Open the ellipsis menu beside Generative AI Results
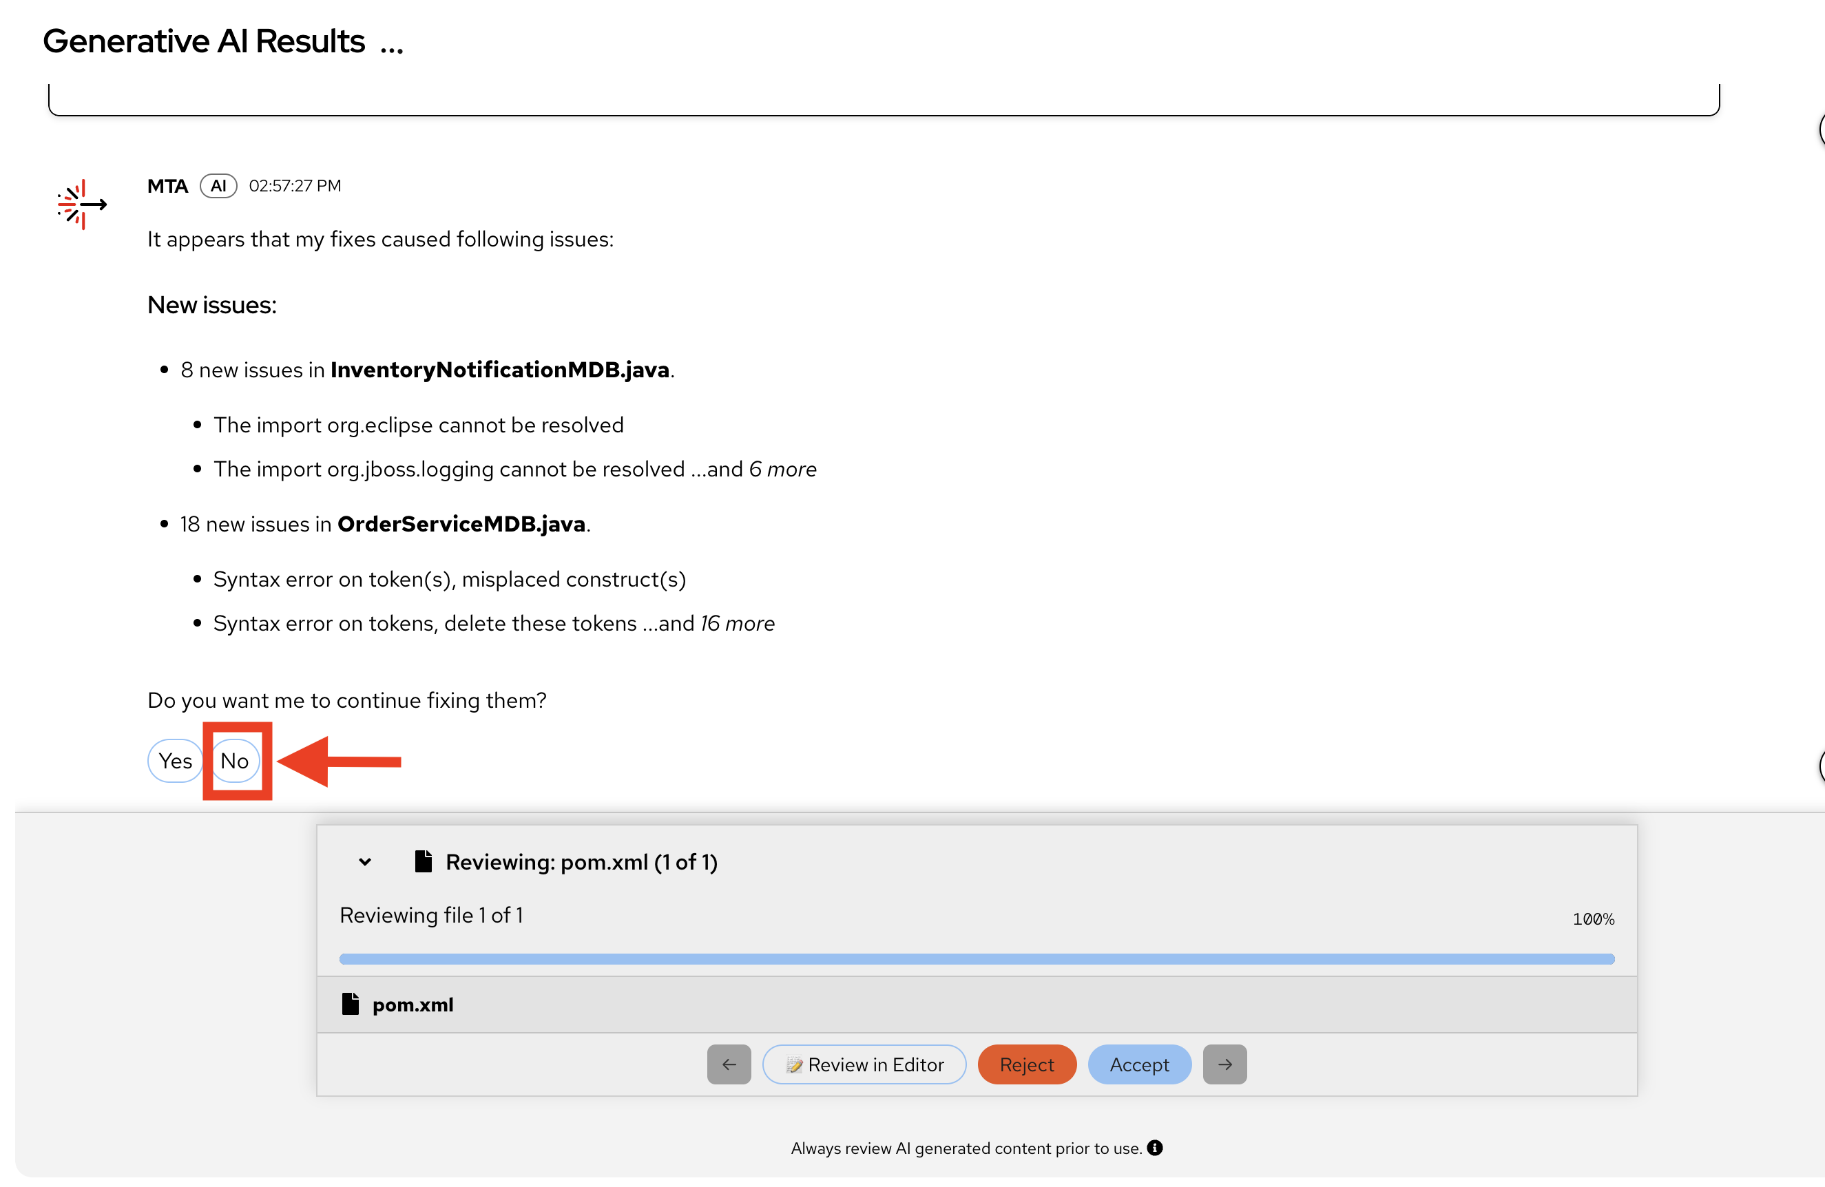Screen dimensions: 1825x1187 (x=392, y=46)
